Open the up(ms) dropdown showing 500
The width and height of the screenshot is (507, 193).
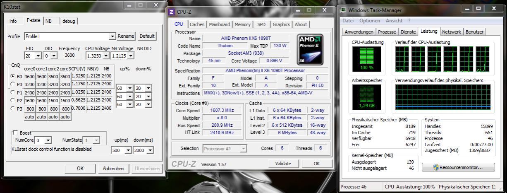[x=128, y=150]
